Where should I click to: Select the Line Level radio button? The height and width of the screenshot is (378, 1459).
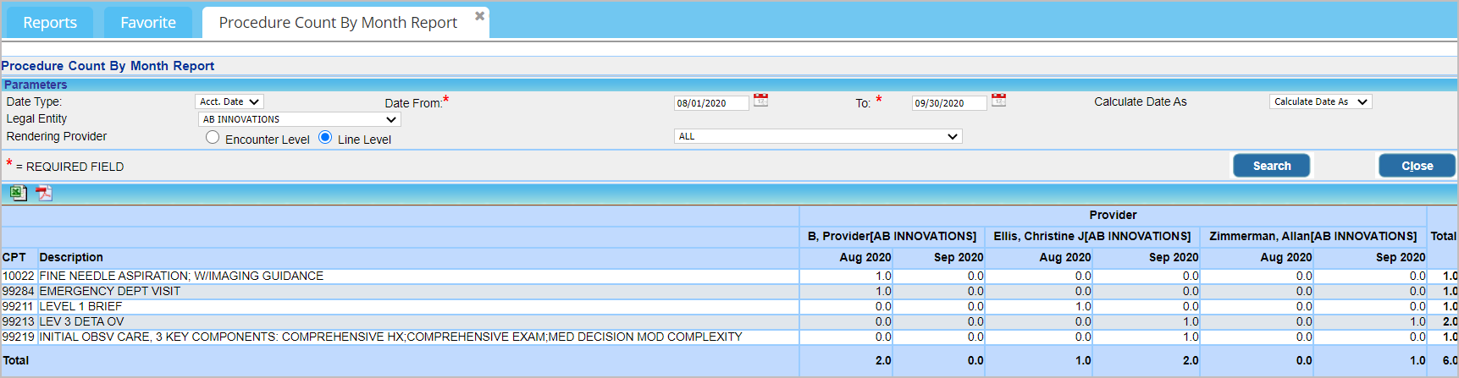tap(325, 138)
